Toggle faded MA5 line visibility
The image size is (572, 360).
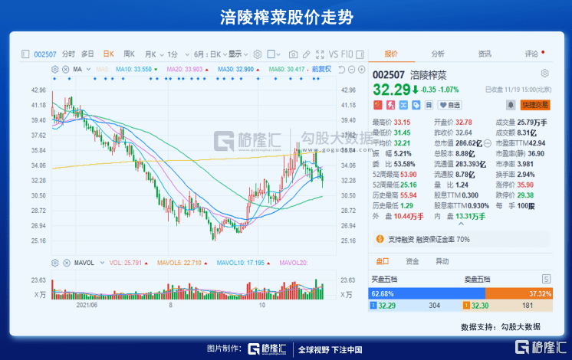pos(103,69)
